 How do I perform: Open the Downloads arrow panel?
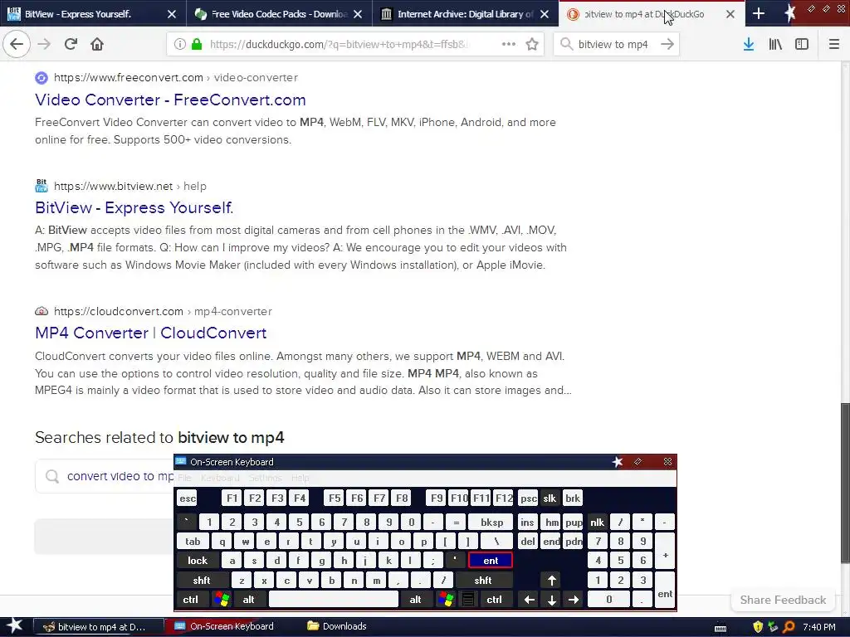pos(749,44)
